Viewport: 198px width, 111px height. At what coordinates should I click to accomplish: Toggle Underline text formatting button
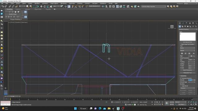189,53
